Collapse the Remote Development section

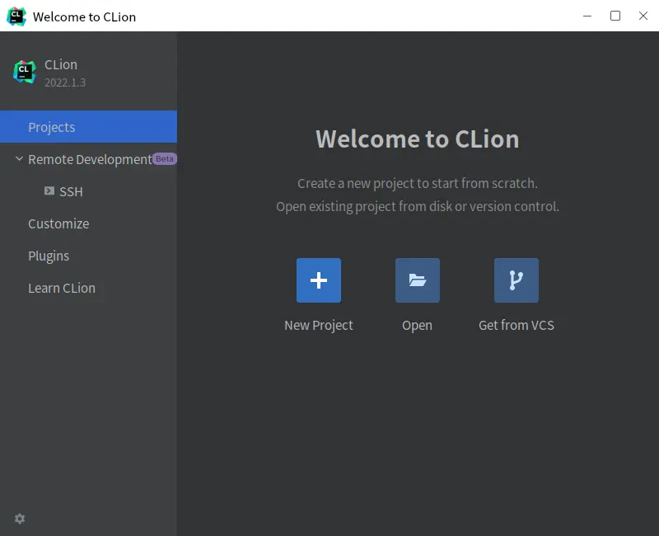tap(19, 159)
